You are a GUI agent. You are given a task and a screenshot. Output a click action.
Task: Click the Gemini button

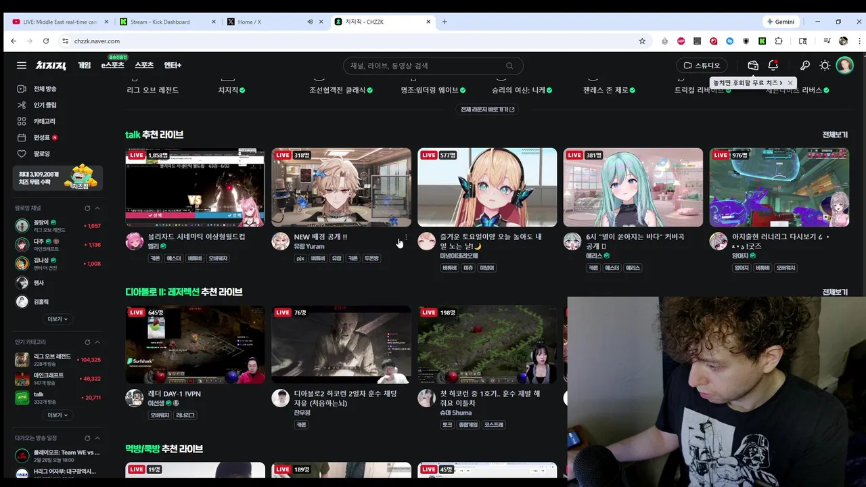(x=780, y=22)
